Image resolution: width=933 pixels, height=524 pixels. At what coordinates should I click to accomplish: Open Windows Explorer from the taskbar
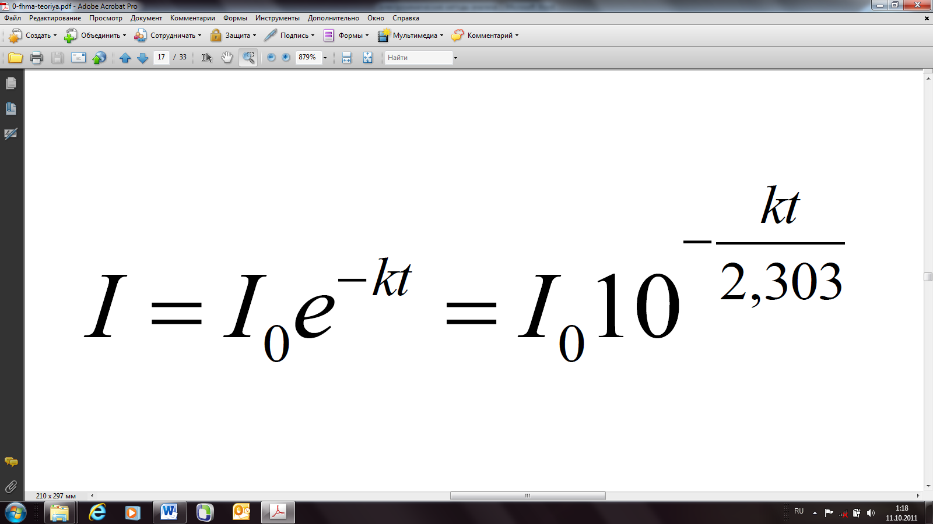pyautogui.click(x=59, y=512)
